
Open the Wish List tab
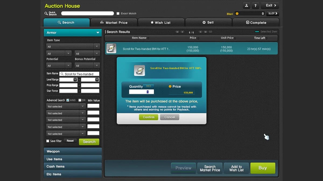(x=161, y=23)
